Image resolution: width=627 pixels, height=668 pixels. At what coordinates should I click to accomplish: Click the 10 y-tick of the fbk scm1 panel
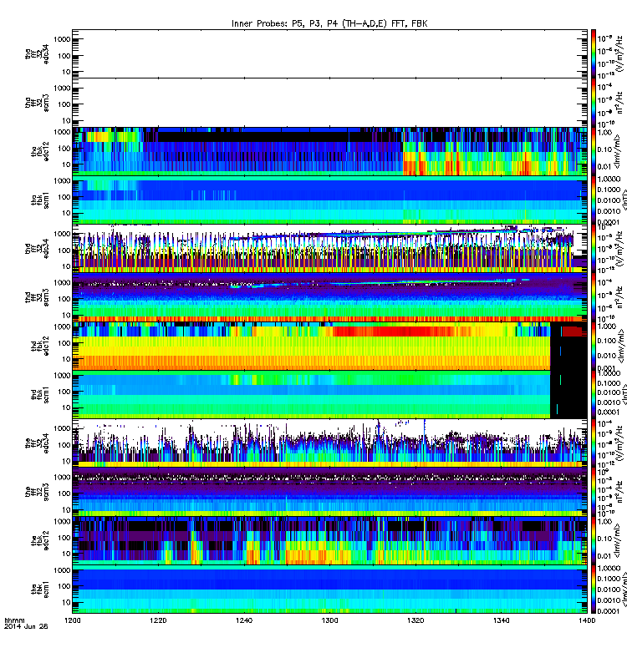tap(66, 602)
